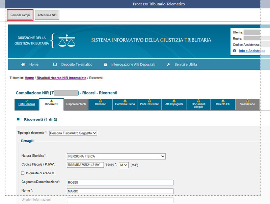Click the Interrogazione Atti archive icon
Viewport: 270px width, 204px height.
click(105, 64)
